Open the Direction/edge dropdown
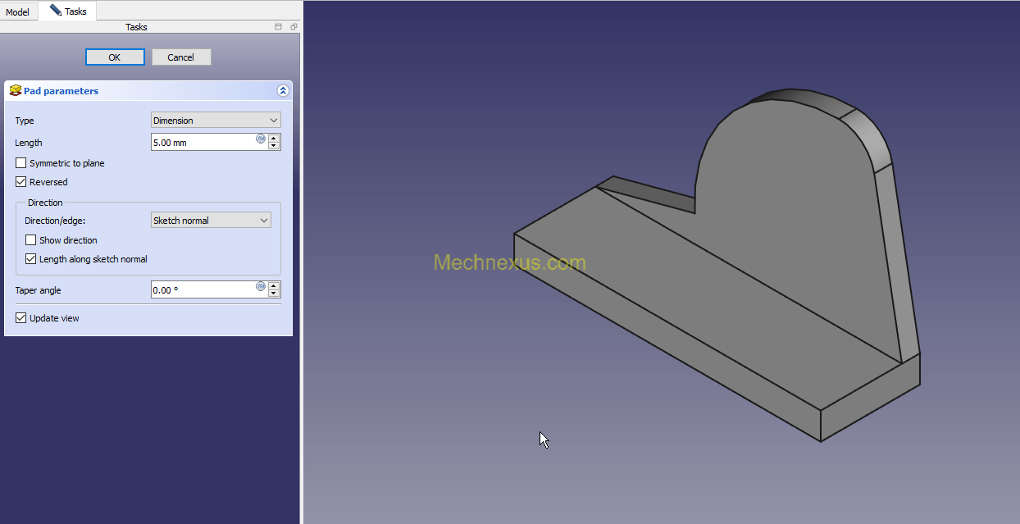This screenshot has height=524, width=1020. 212,221
